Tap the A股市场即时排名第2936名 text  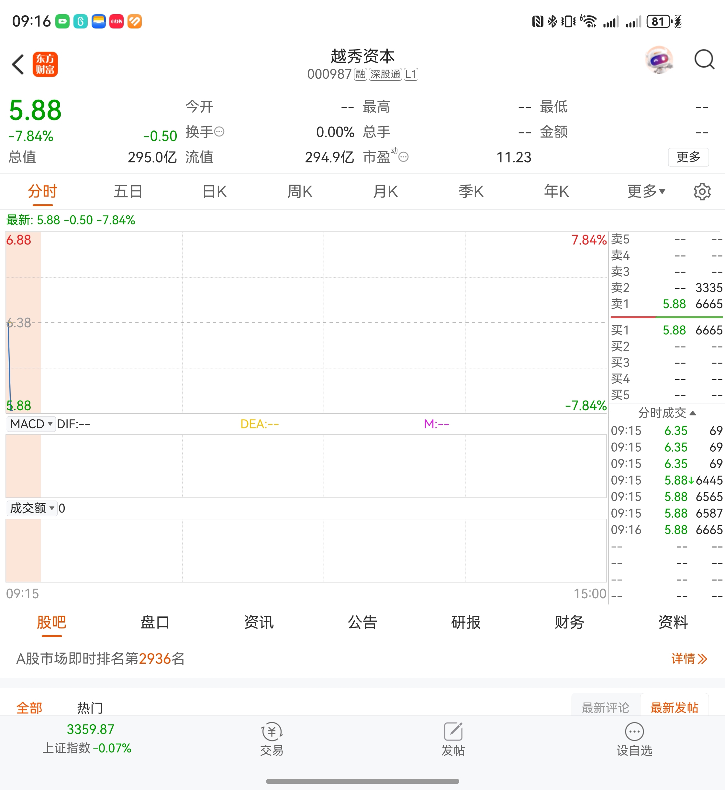[100, 659]
